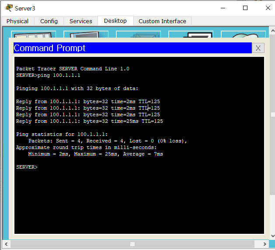Click 'Ping statistics for 100.1.1.1:' text
Image resolution: width=275 pixels, height=250 pixels.
pyautogui.click(x=62, y=134)
